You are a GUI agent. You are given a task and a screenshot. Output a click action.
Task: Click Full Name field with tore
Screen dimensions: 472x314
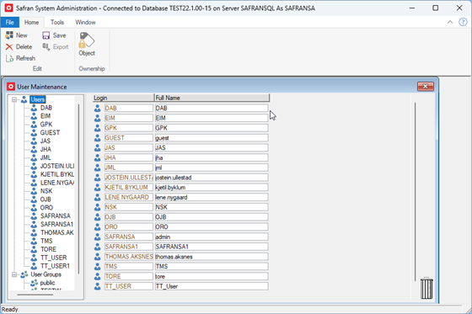(211, 277)
